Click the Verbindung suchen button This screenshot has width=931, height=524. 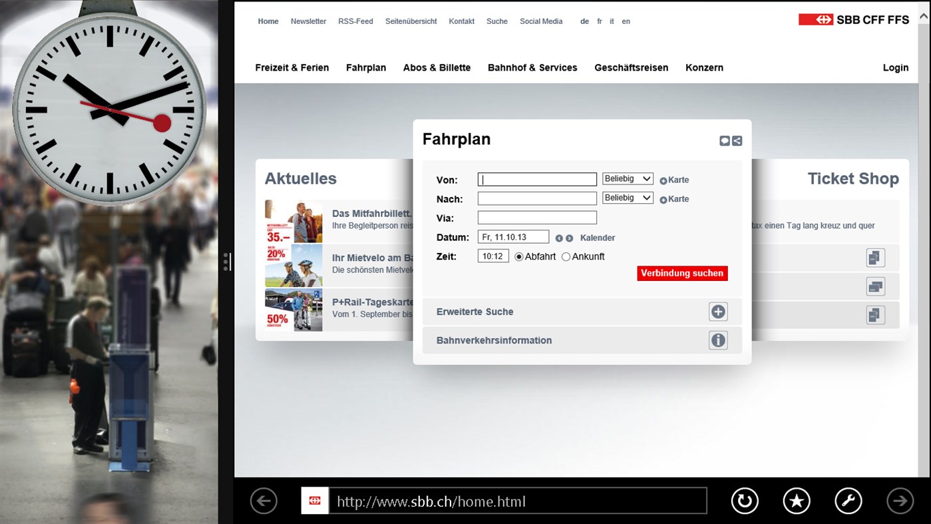(682, 274)
